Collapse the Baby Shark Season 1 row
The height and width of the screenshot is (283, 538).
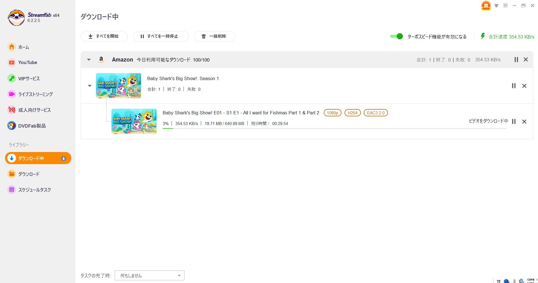point(90,86)
